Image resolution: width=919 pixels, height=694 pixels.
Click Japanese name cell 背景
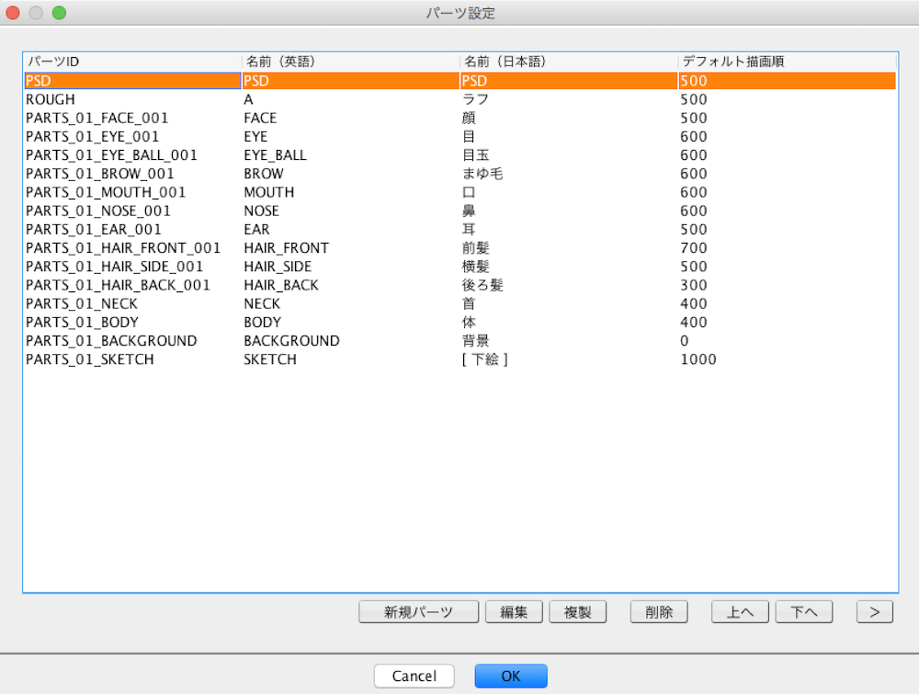point(569,341)
